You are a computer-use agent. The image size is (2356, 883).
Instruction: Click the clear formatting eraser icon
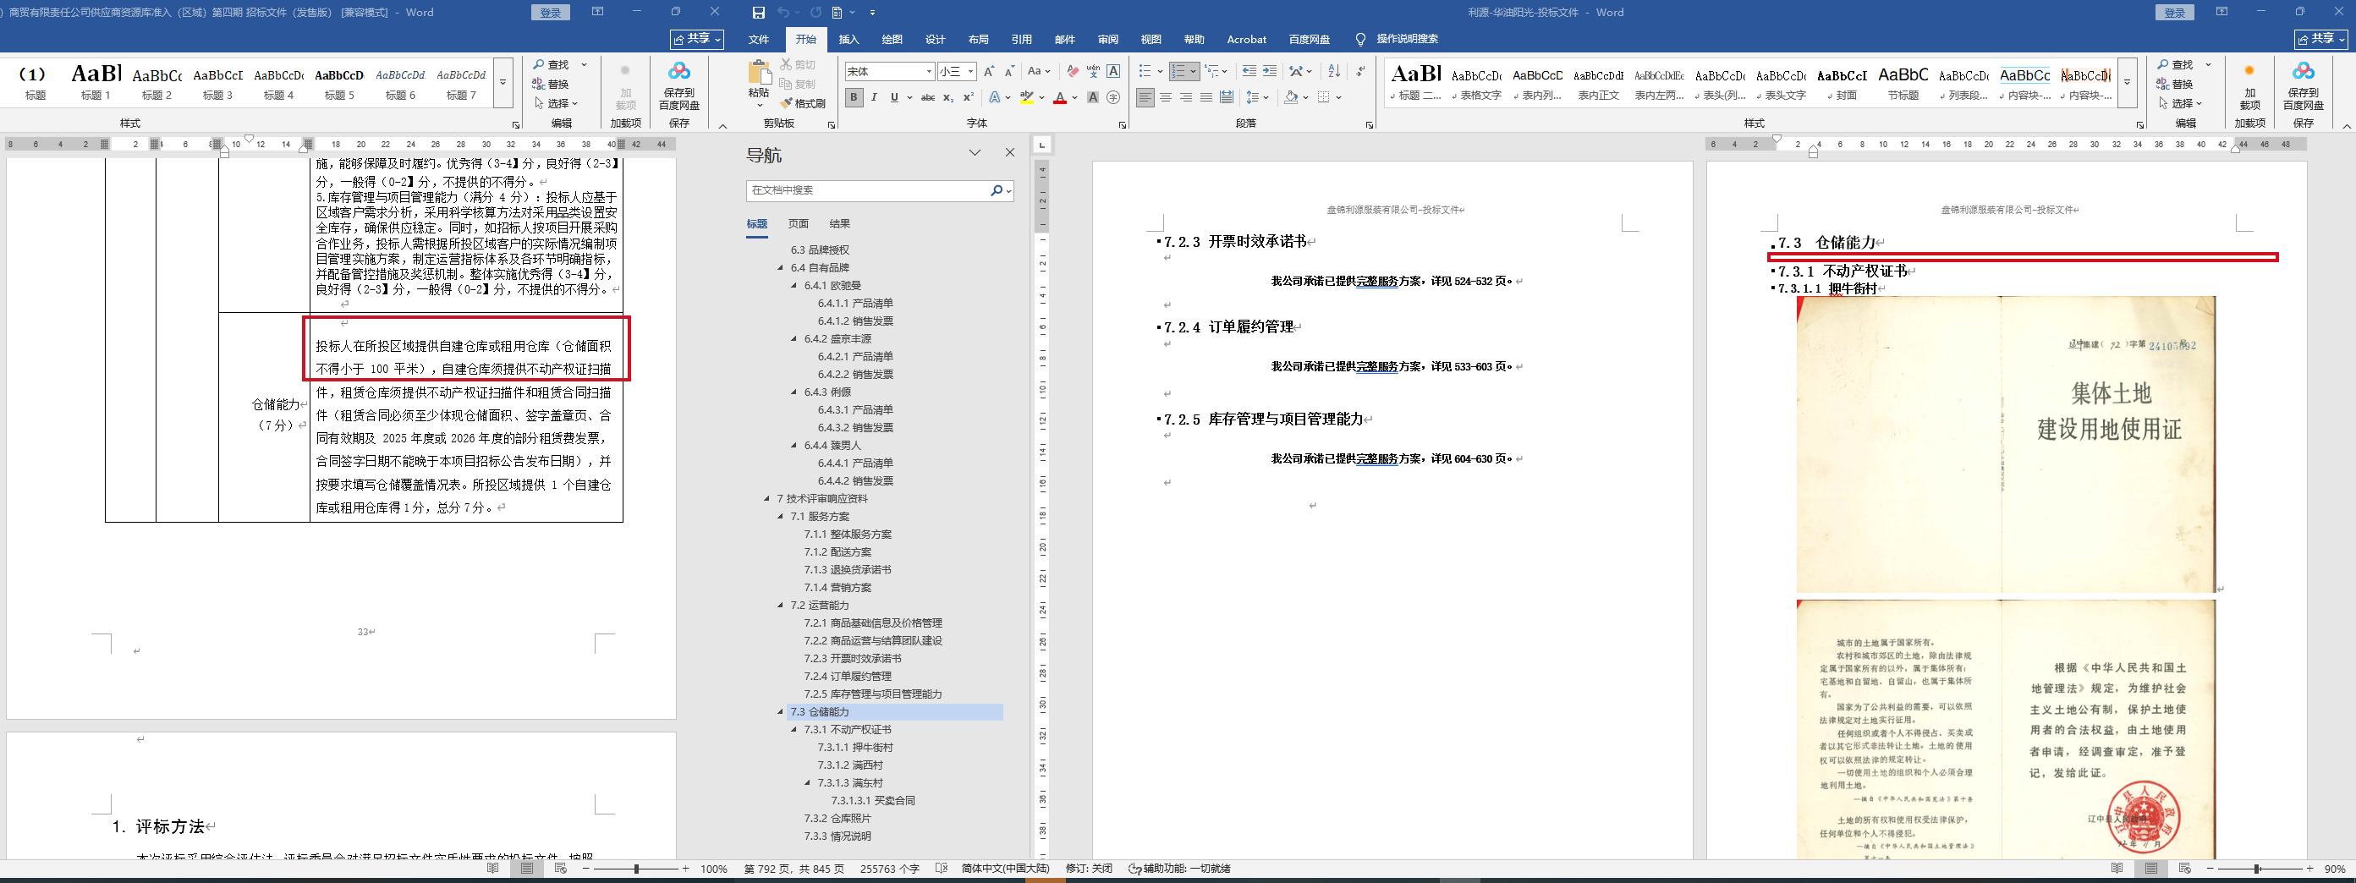coord(1073,71)
